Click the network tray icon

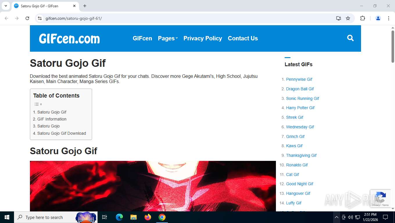tap(358, 217)
